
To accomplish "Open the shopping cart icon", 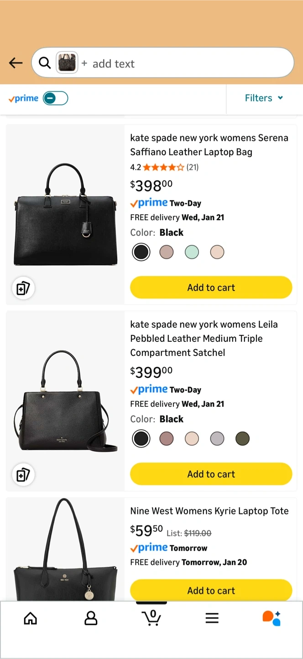I will click(151, 618).
